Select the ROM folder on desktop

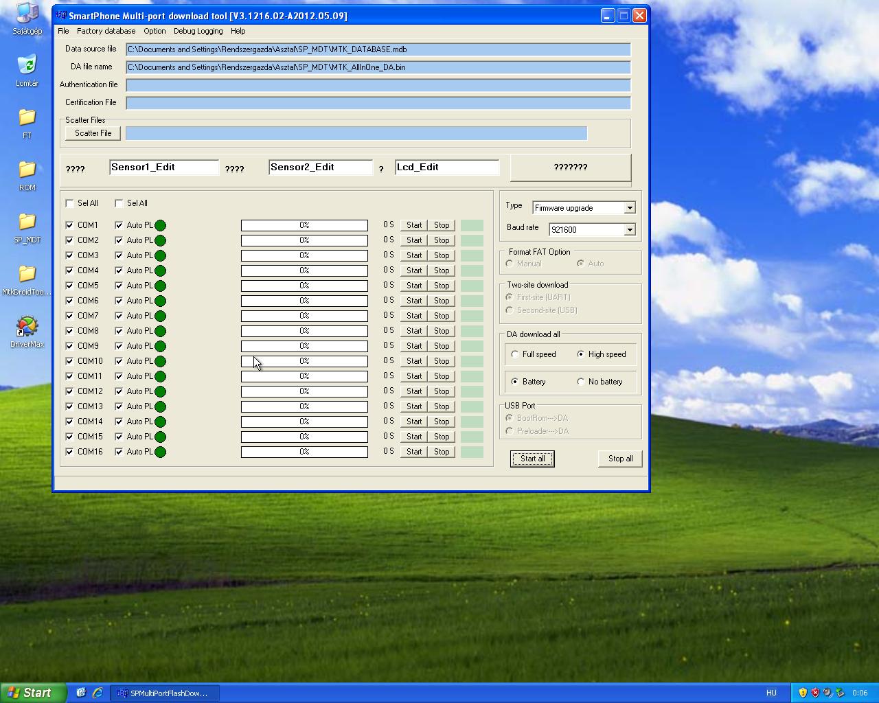coord(27,175)
